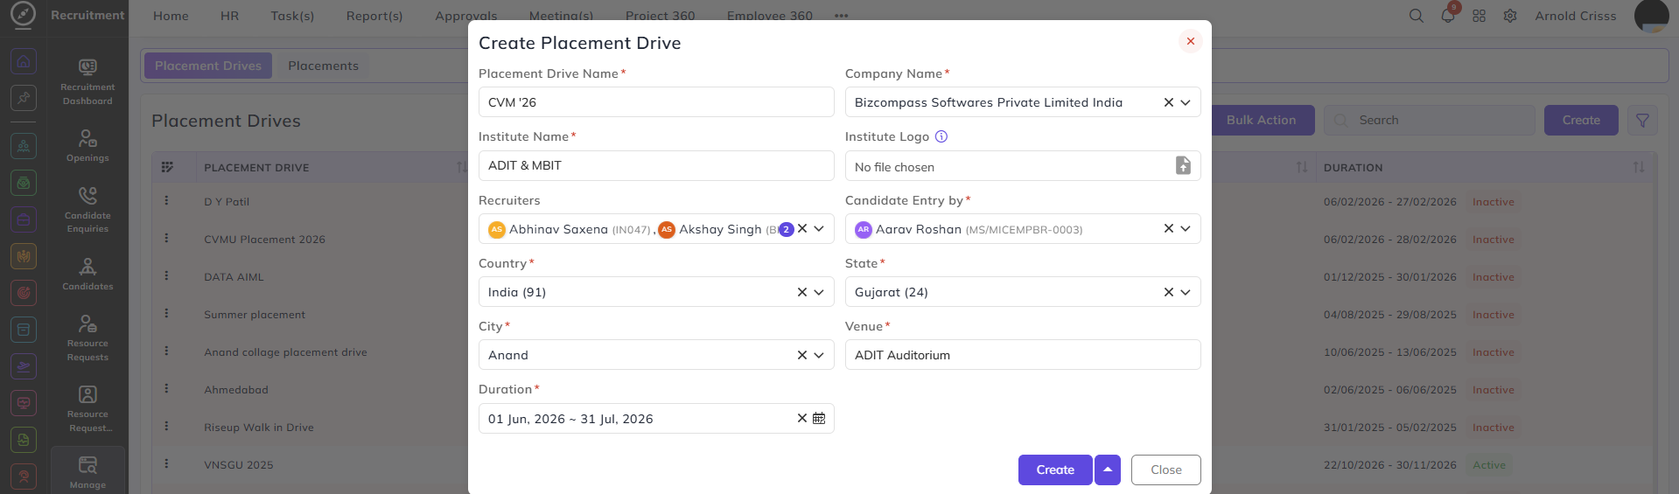Click the Venue field
The width and height of the screenshot is (1679, 494).
pyautogui.click(x=1023, y=355)
